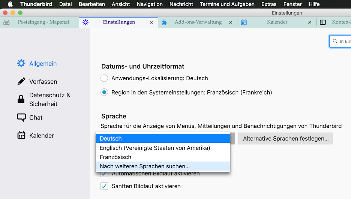
Task: Choose Deutsch in the language dropdown
Action: 163,138
